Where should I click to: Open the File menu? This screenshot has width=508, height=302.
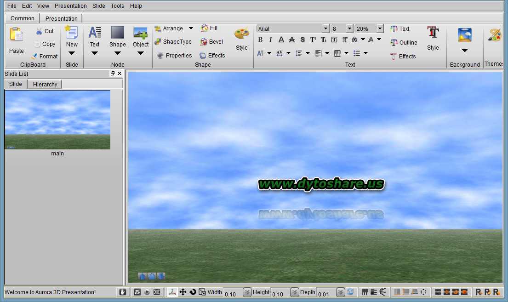[11, 6]
